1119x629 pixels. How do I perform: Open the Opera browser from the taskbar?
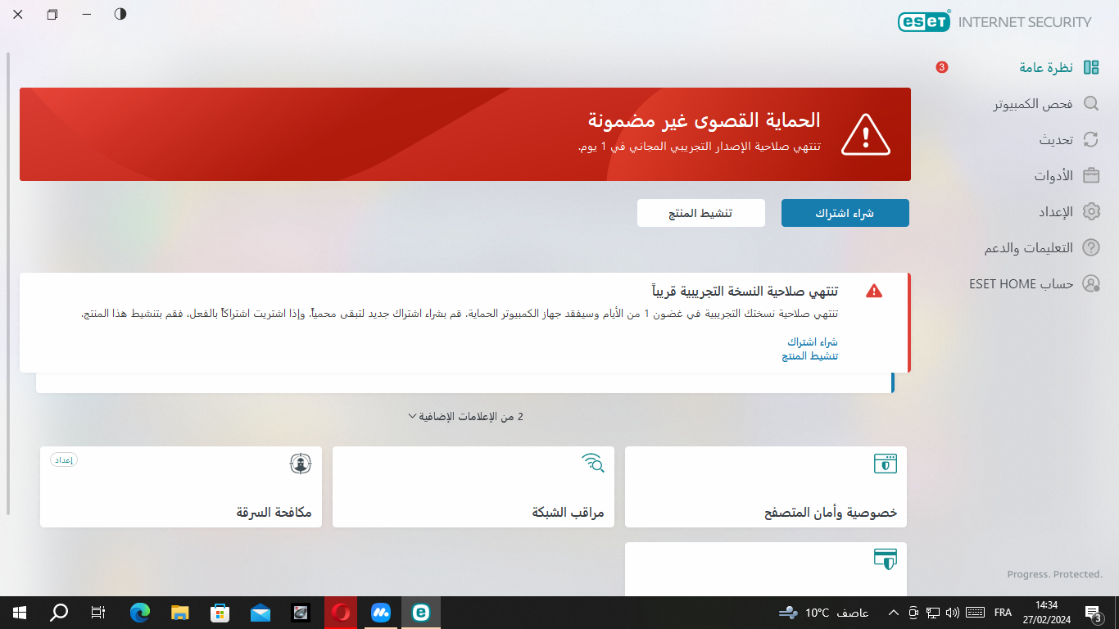(341, 613)
